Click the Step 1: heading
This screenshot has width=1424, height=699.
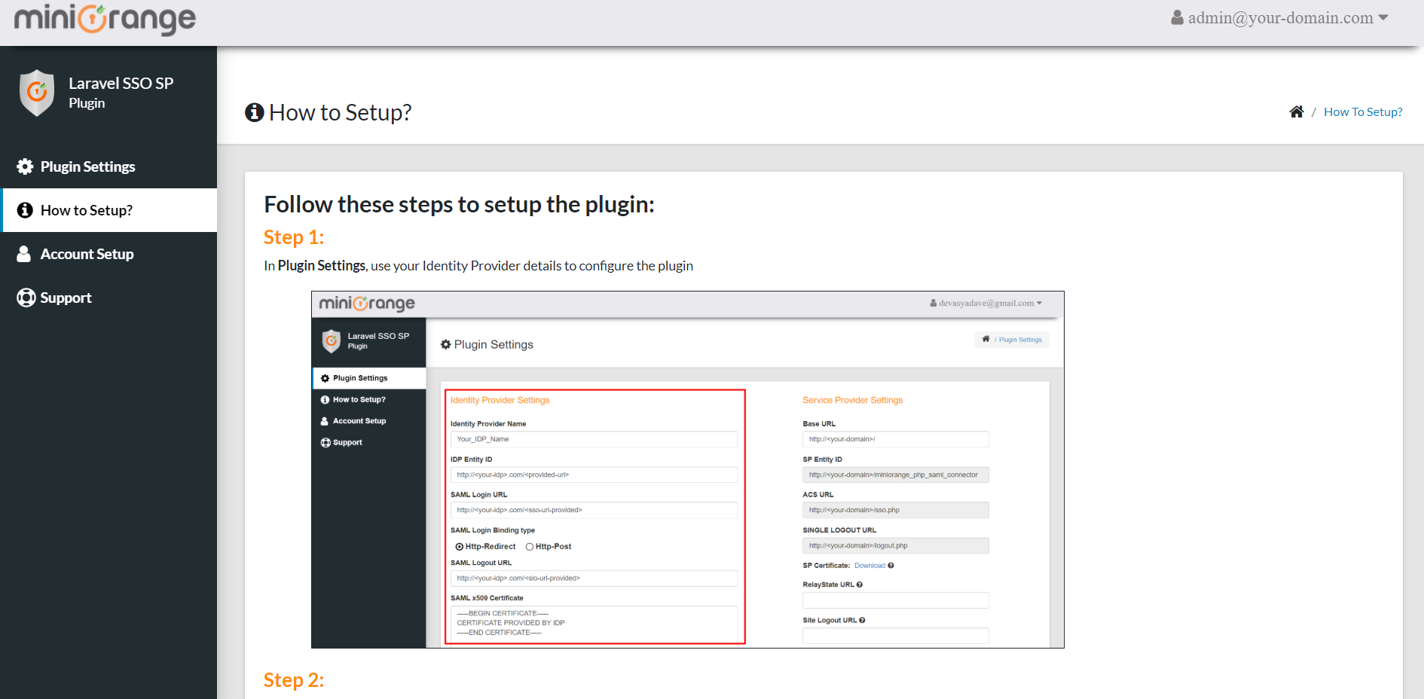[x=294, y=237]
